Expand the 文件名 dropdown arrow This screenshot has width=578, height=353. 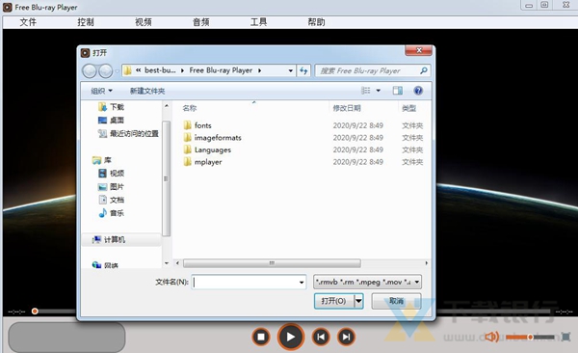click(x=302, y=283)
